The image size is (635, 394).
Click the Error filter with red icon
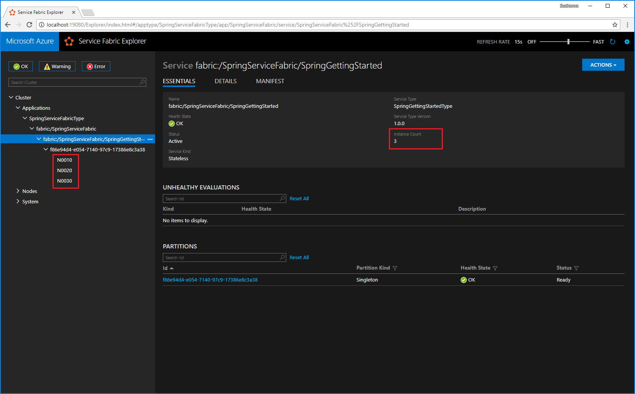click(96, 66)
